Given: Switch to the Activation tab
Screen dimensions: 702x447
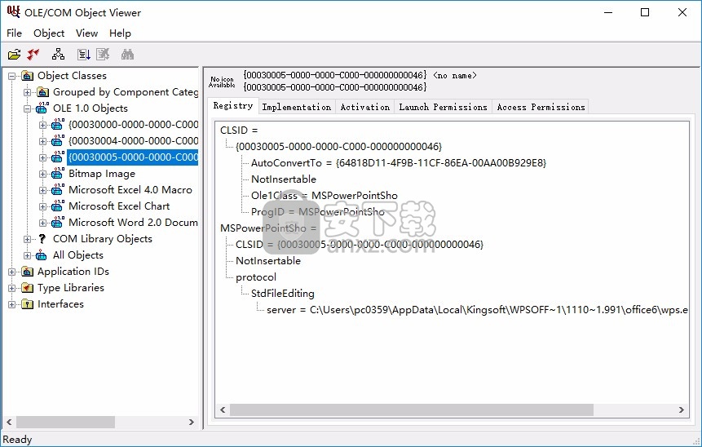Looking at the screenshot, I should tap(365, 107).
